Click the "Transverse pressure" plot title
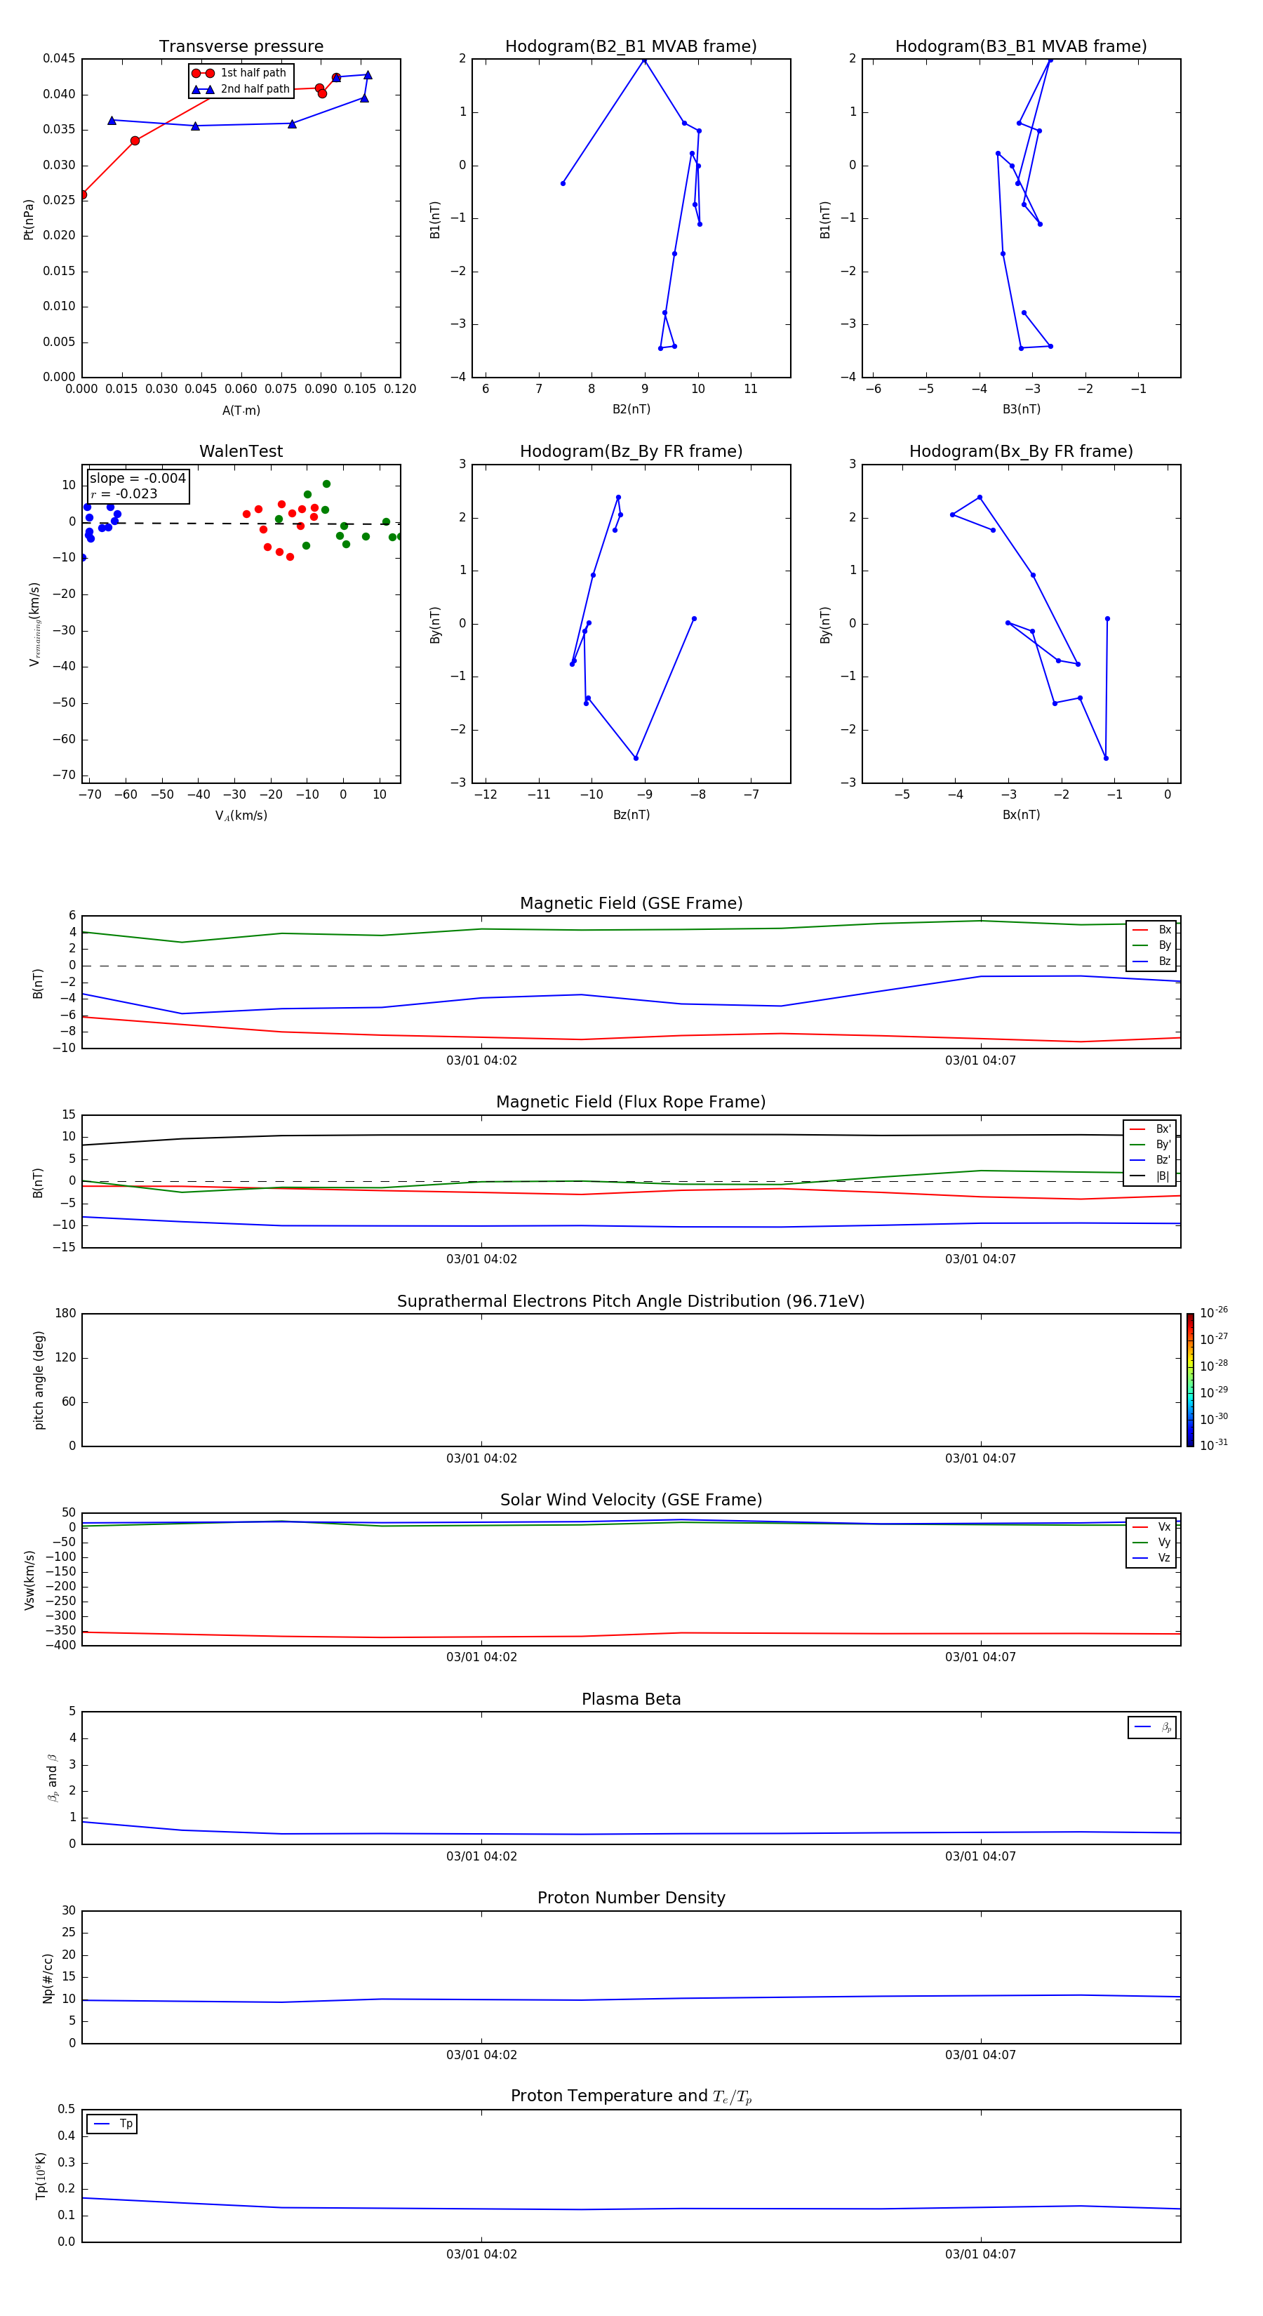The image size is (1263, 2316). click(x=241, y=47)
